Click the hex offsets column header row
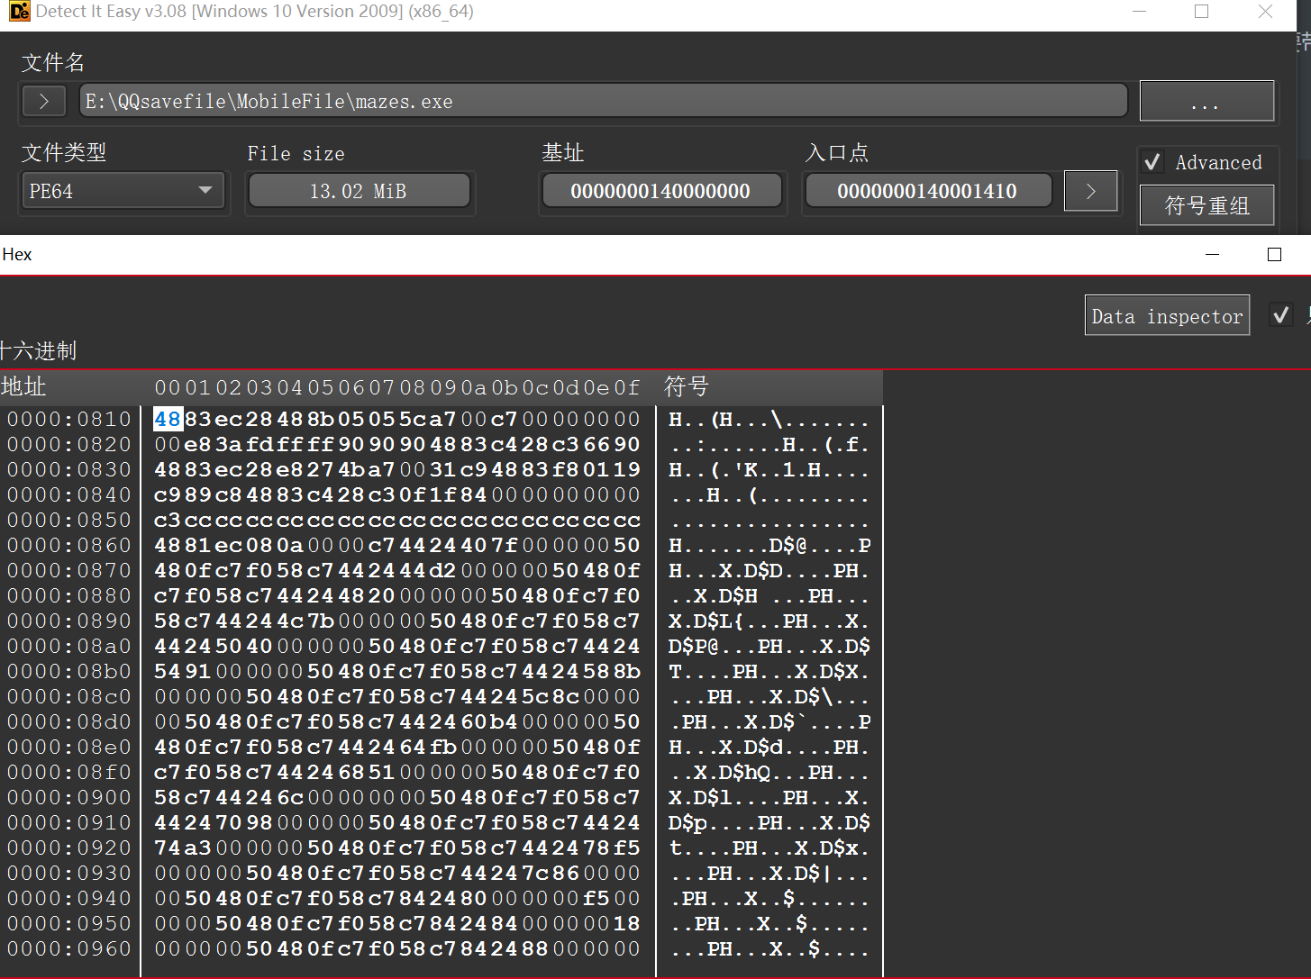 (x=396, y=387)
